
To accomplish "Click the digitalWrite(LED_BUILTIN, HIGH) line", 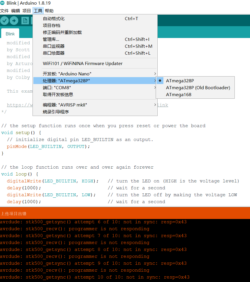I will [x=53, y=181].
